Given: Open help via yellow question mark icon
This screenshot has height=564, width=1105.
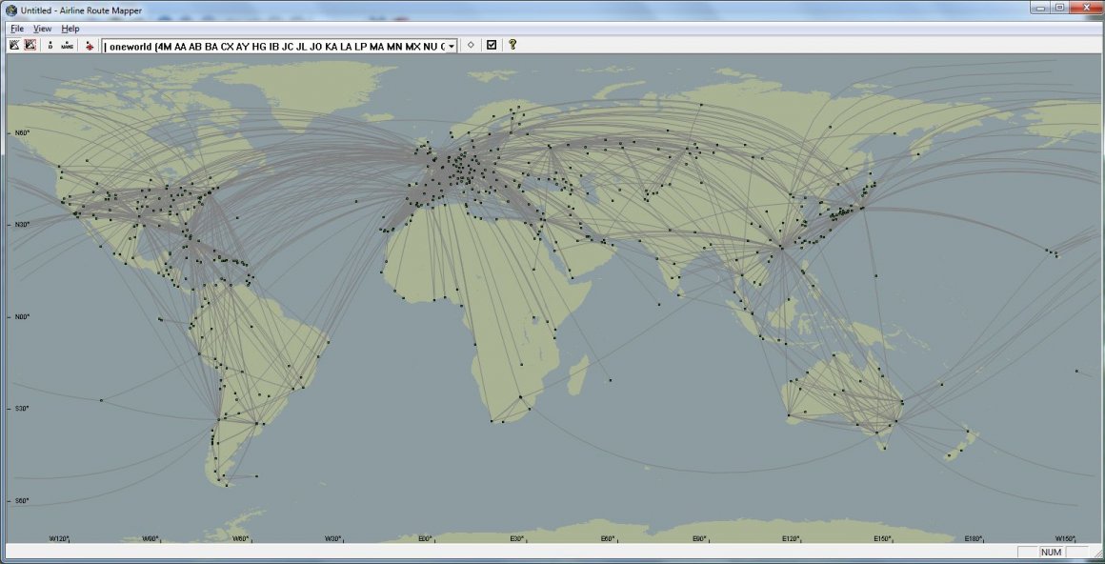Looking at the screenshot, I should point(512,45).
